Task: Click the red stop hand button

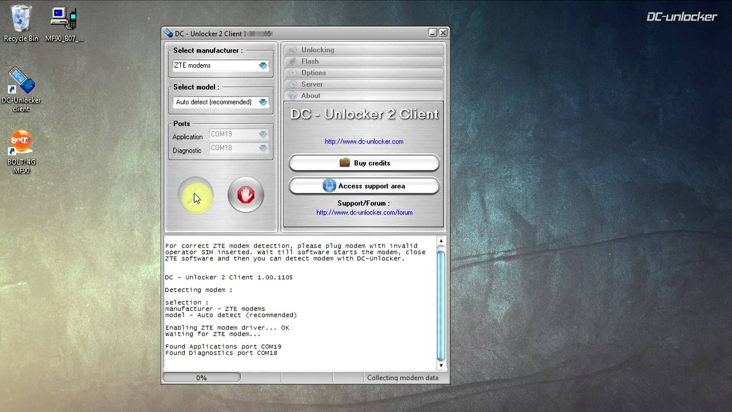Action: (x=246, y=195)
